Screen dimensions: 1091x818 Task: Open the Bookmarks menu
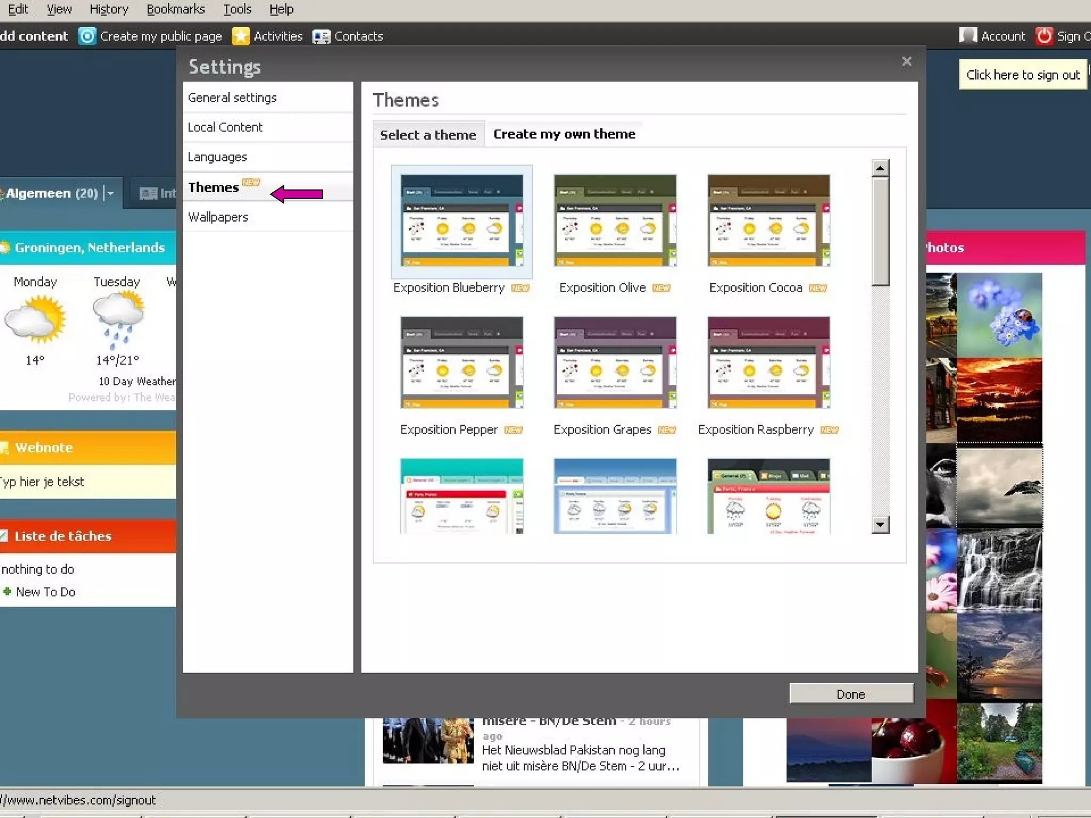click(175, 9)
